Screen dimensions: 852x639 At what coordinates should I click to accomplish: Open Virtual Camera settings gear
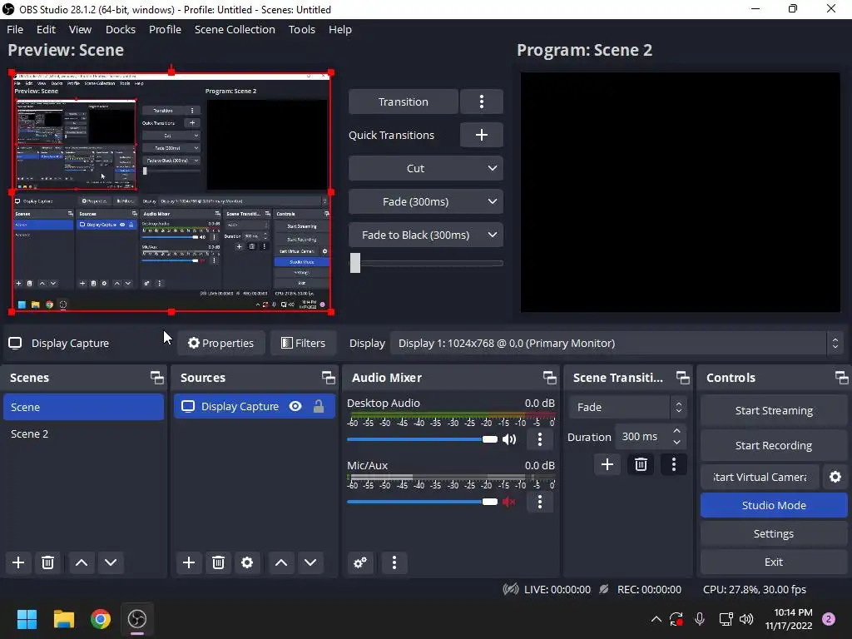(835, 477)
